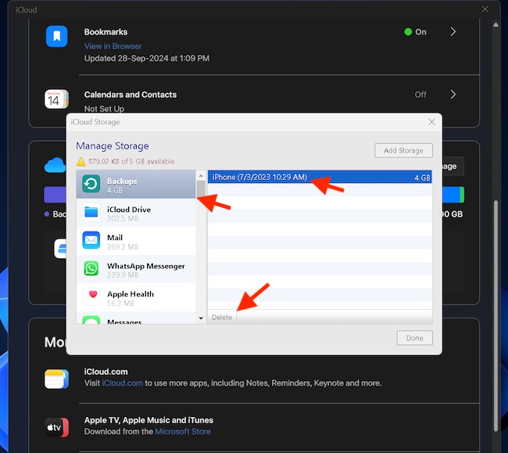Select the iPhone backup from 7/3/2023
508x453 pixels.
259,178
